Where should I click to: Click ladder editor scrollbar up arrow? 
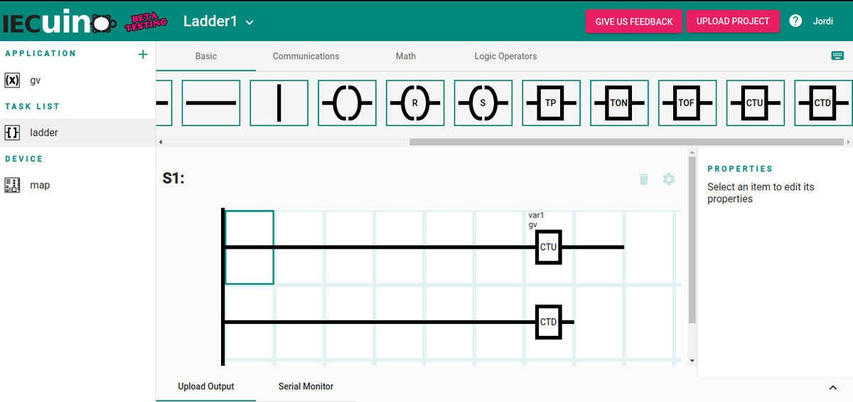pyautogui.click(x=692, y=152)
